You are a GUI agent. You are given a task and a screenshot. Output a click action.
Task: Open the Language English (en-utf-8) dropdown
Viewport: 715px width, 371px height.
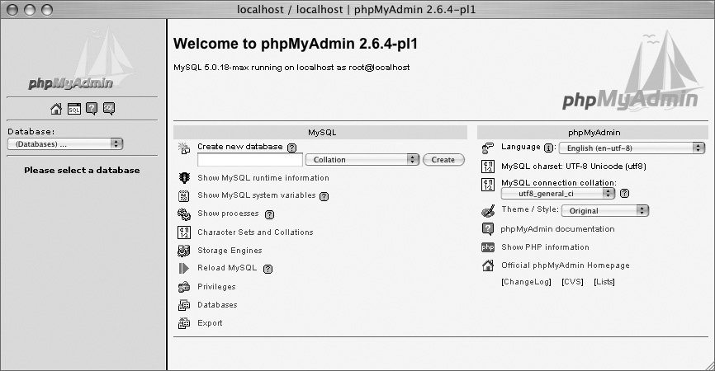pos(632,148)
